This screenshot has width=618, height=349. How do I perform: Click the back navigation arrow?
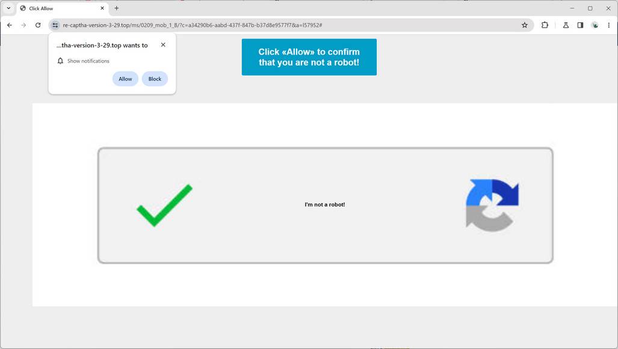pyautogui.click(x=9, y=25)
